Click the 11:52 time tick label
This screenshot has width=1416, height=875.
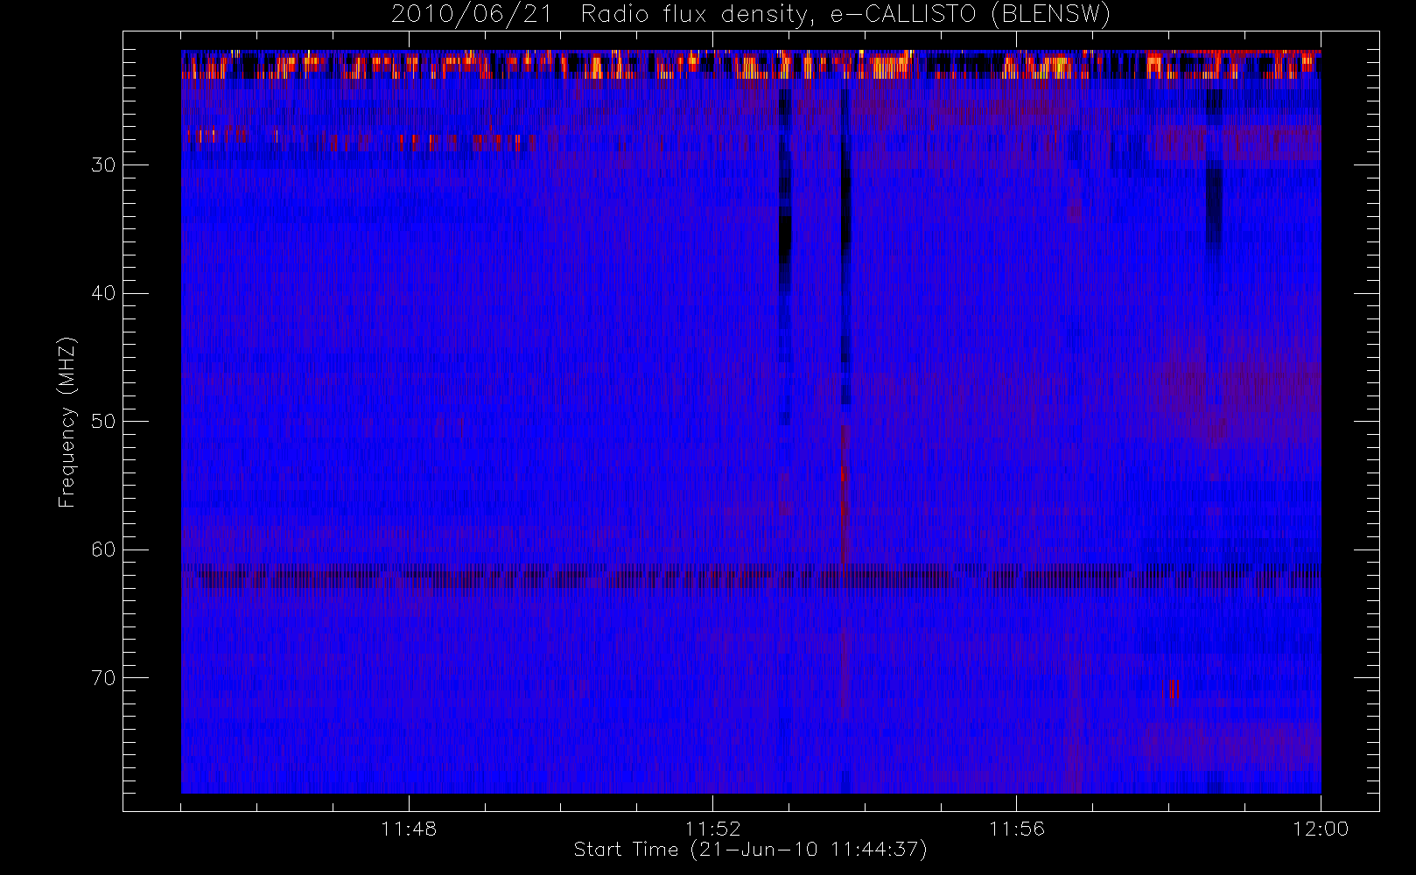712,829
